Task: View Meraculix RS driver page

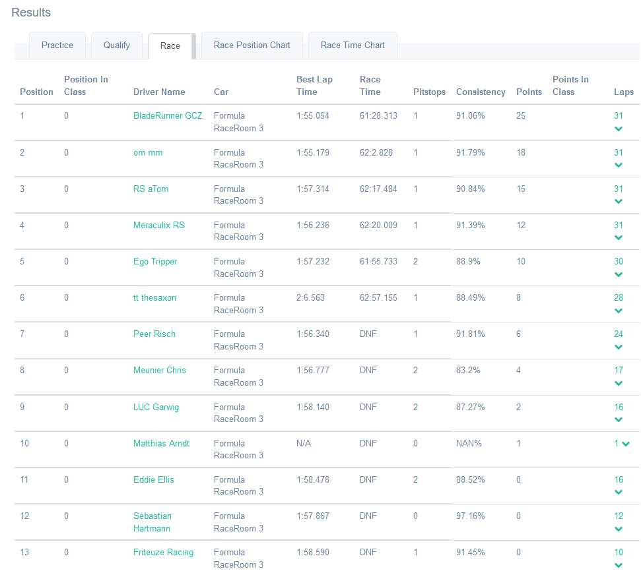Action: tap(159, 226)
